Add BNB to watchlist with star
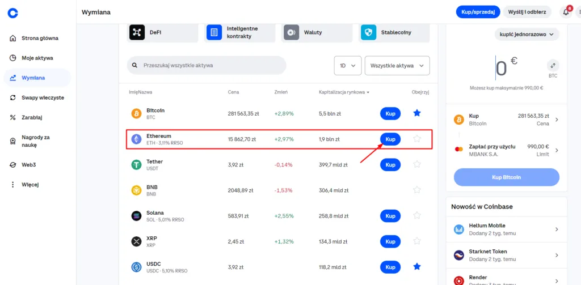This screenshot has width=581, height=285. (417, 190)
